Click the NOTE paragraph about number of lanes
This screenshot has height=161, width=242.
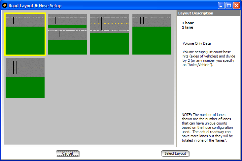(207, 127)
